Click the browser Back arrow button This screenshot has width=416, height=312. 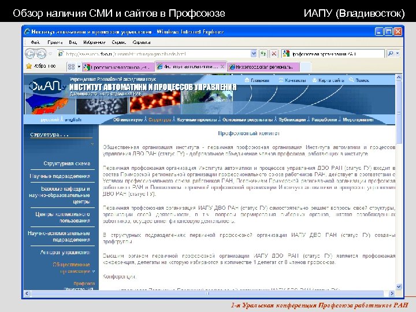pyautogui.click(x=30, y=54)
